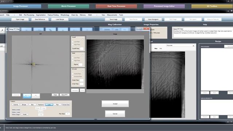Click Show under the Processes list
This screenshot has width=233, height=131.
[x=205, y=93]
